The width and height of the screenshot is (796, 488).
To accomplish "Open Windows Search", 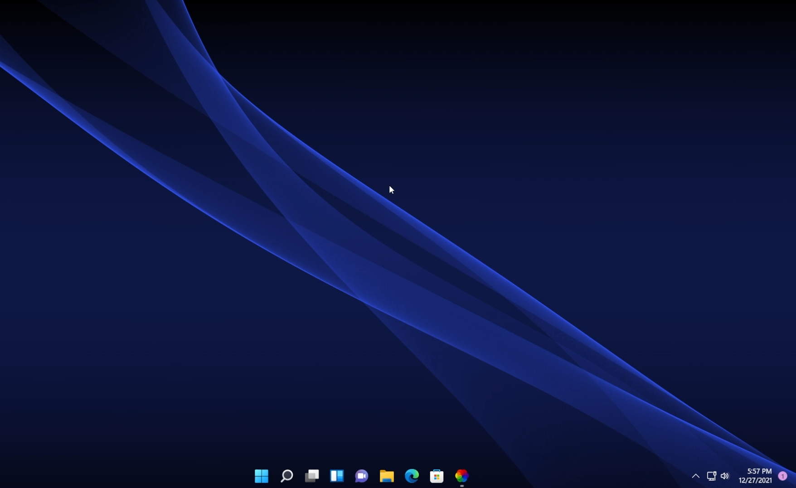I will [286, 476].
